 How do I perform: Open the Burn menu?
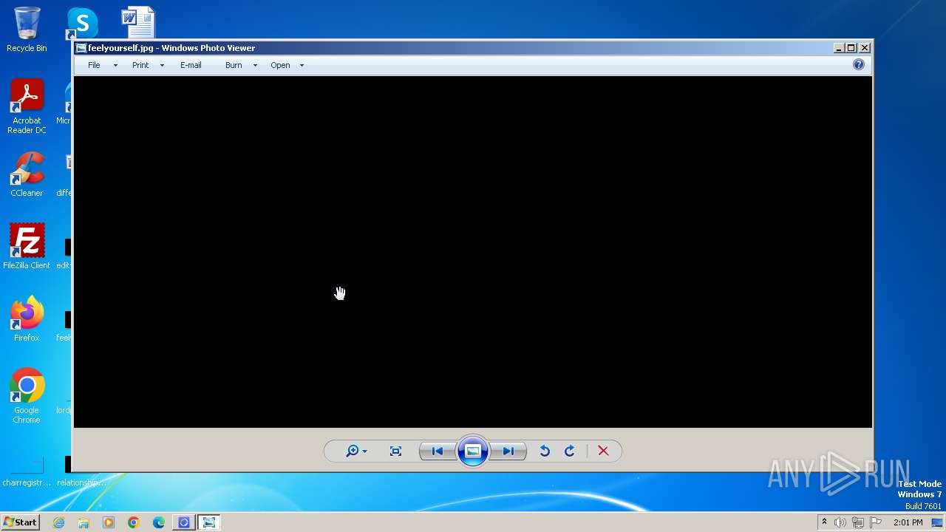234,65
